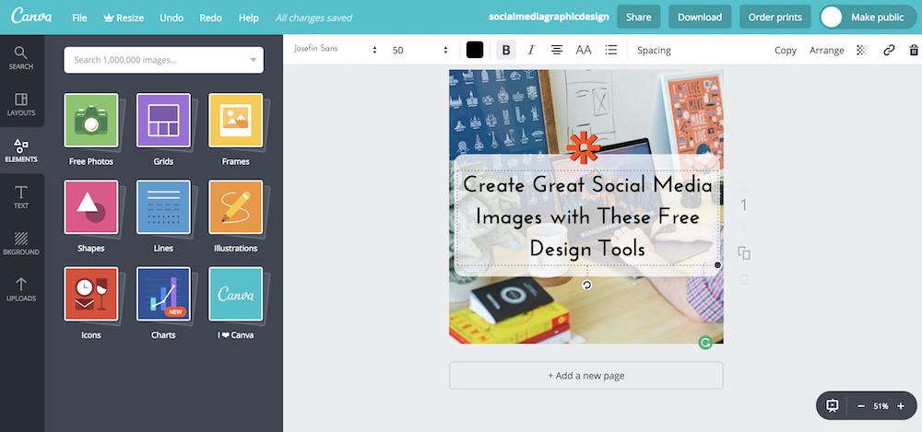Viewport: 922px width, 432px height.
Task: Click the transparency checkerboard icon
Action: click(x=862, y=50)
